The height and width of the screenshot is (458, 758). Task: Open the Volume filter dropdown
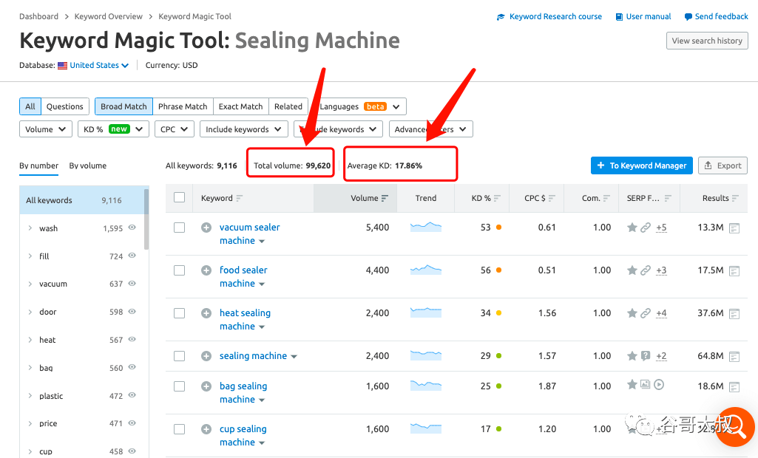pyautogui.click(x=45, y=129)
